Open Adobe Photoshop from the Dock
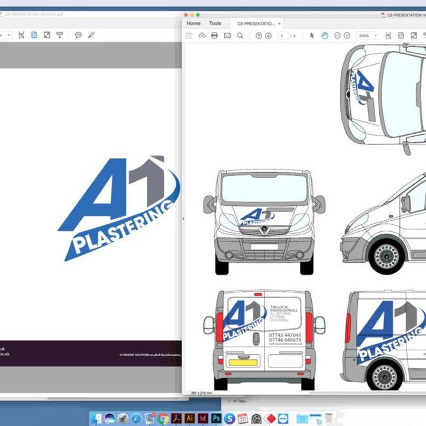This screenshot has width=426, height=426. pyautogui.click(x=217, y=418)
